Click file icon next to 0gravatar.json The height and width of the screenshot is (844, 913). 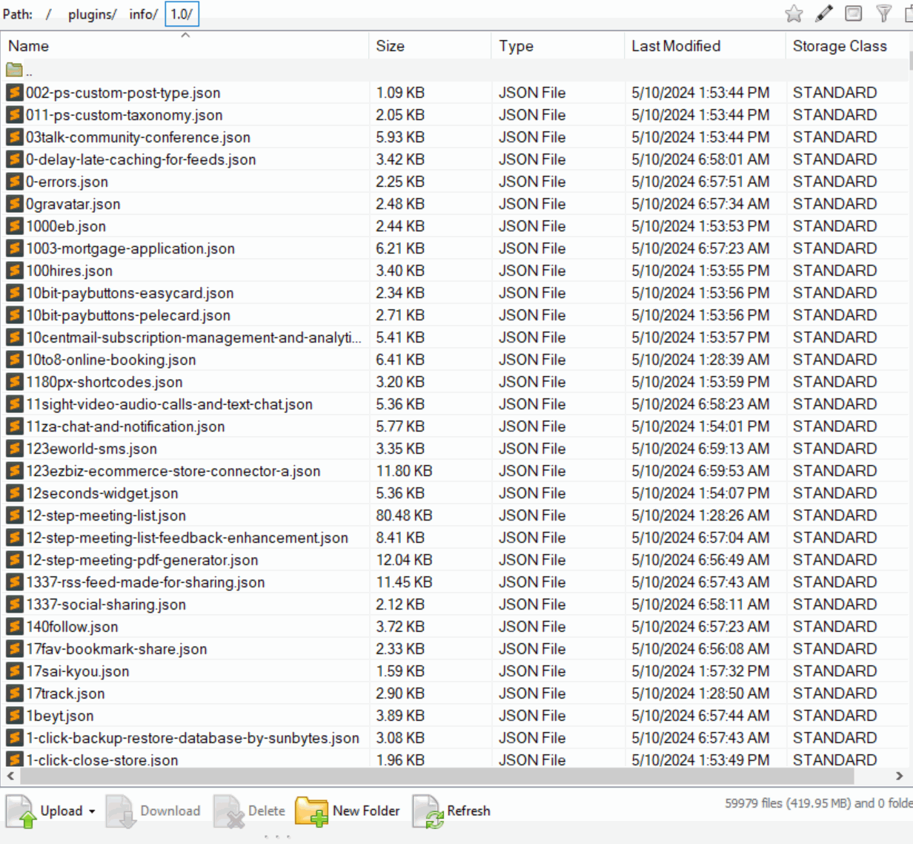[x=14, y=204]
